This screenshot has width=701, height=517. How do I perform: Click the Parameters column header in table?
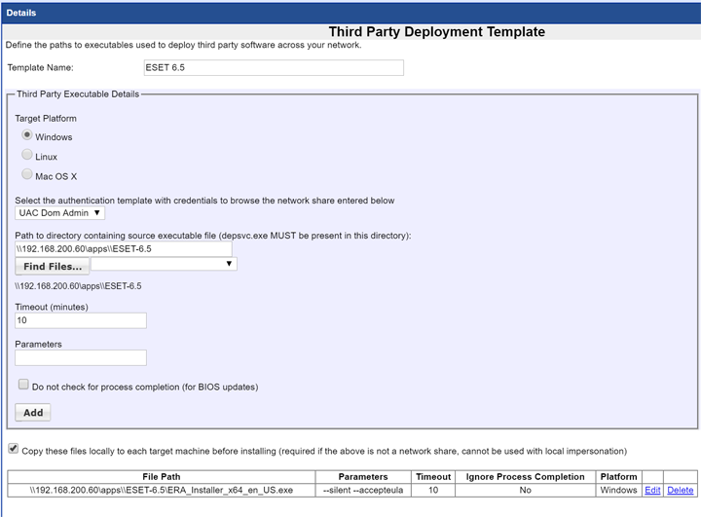point(362,477)
